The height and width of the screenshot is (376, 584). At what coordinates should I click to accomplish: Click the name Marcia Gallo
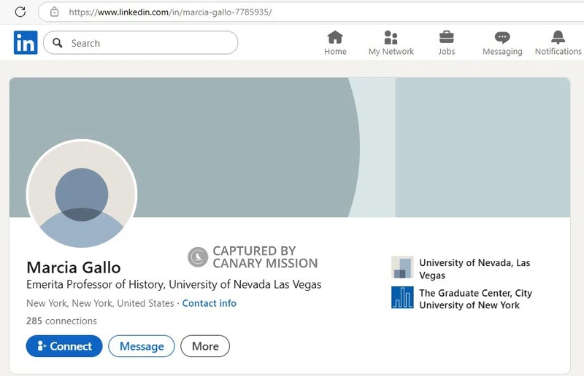point(74,267)
